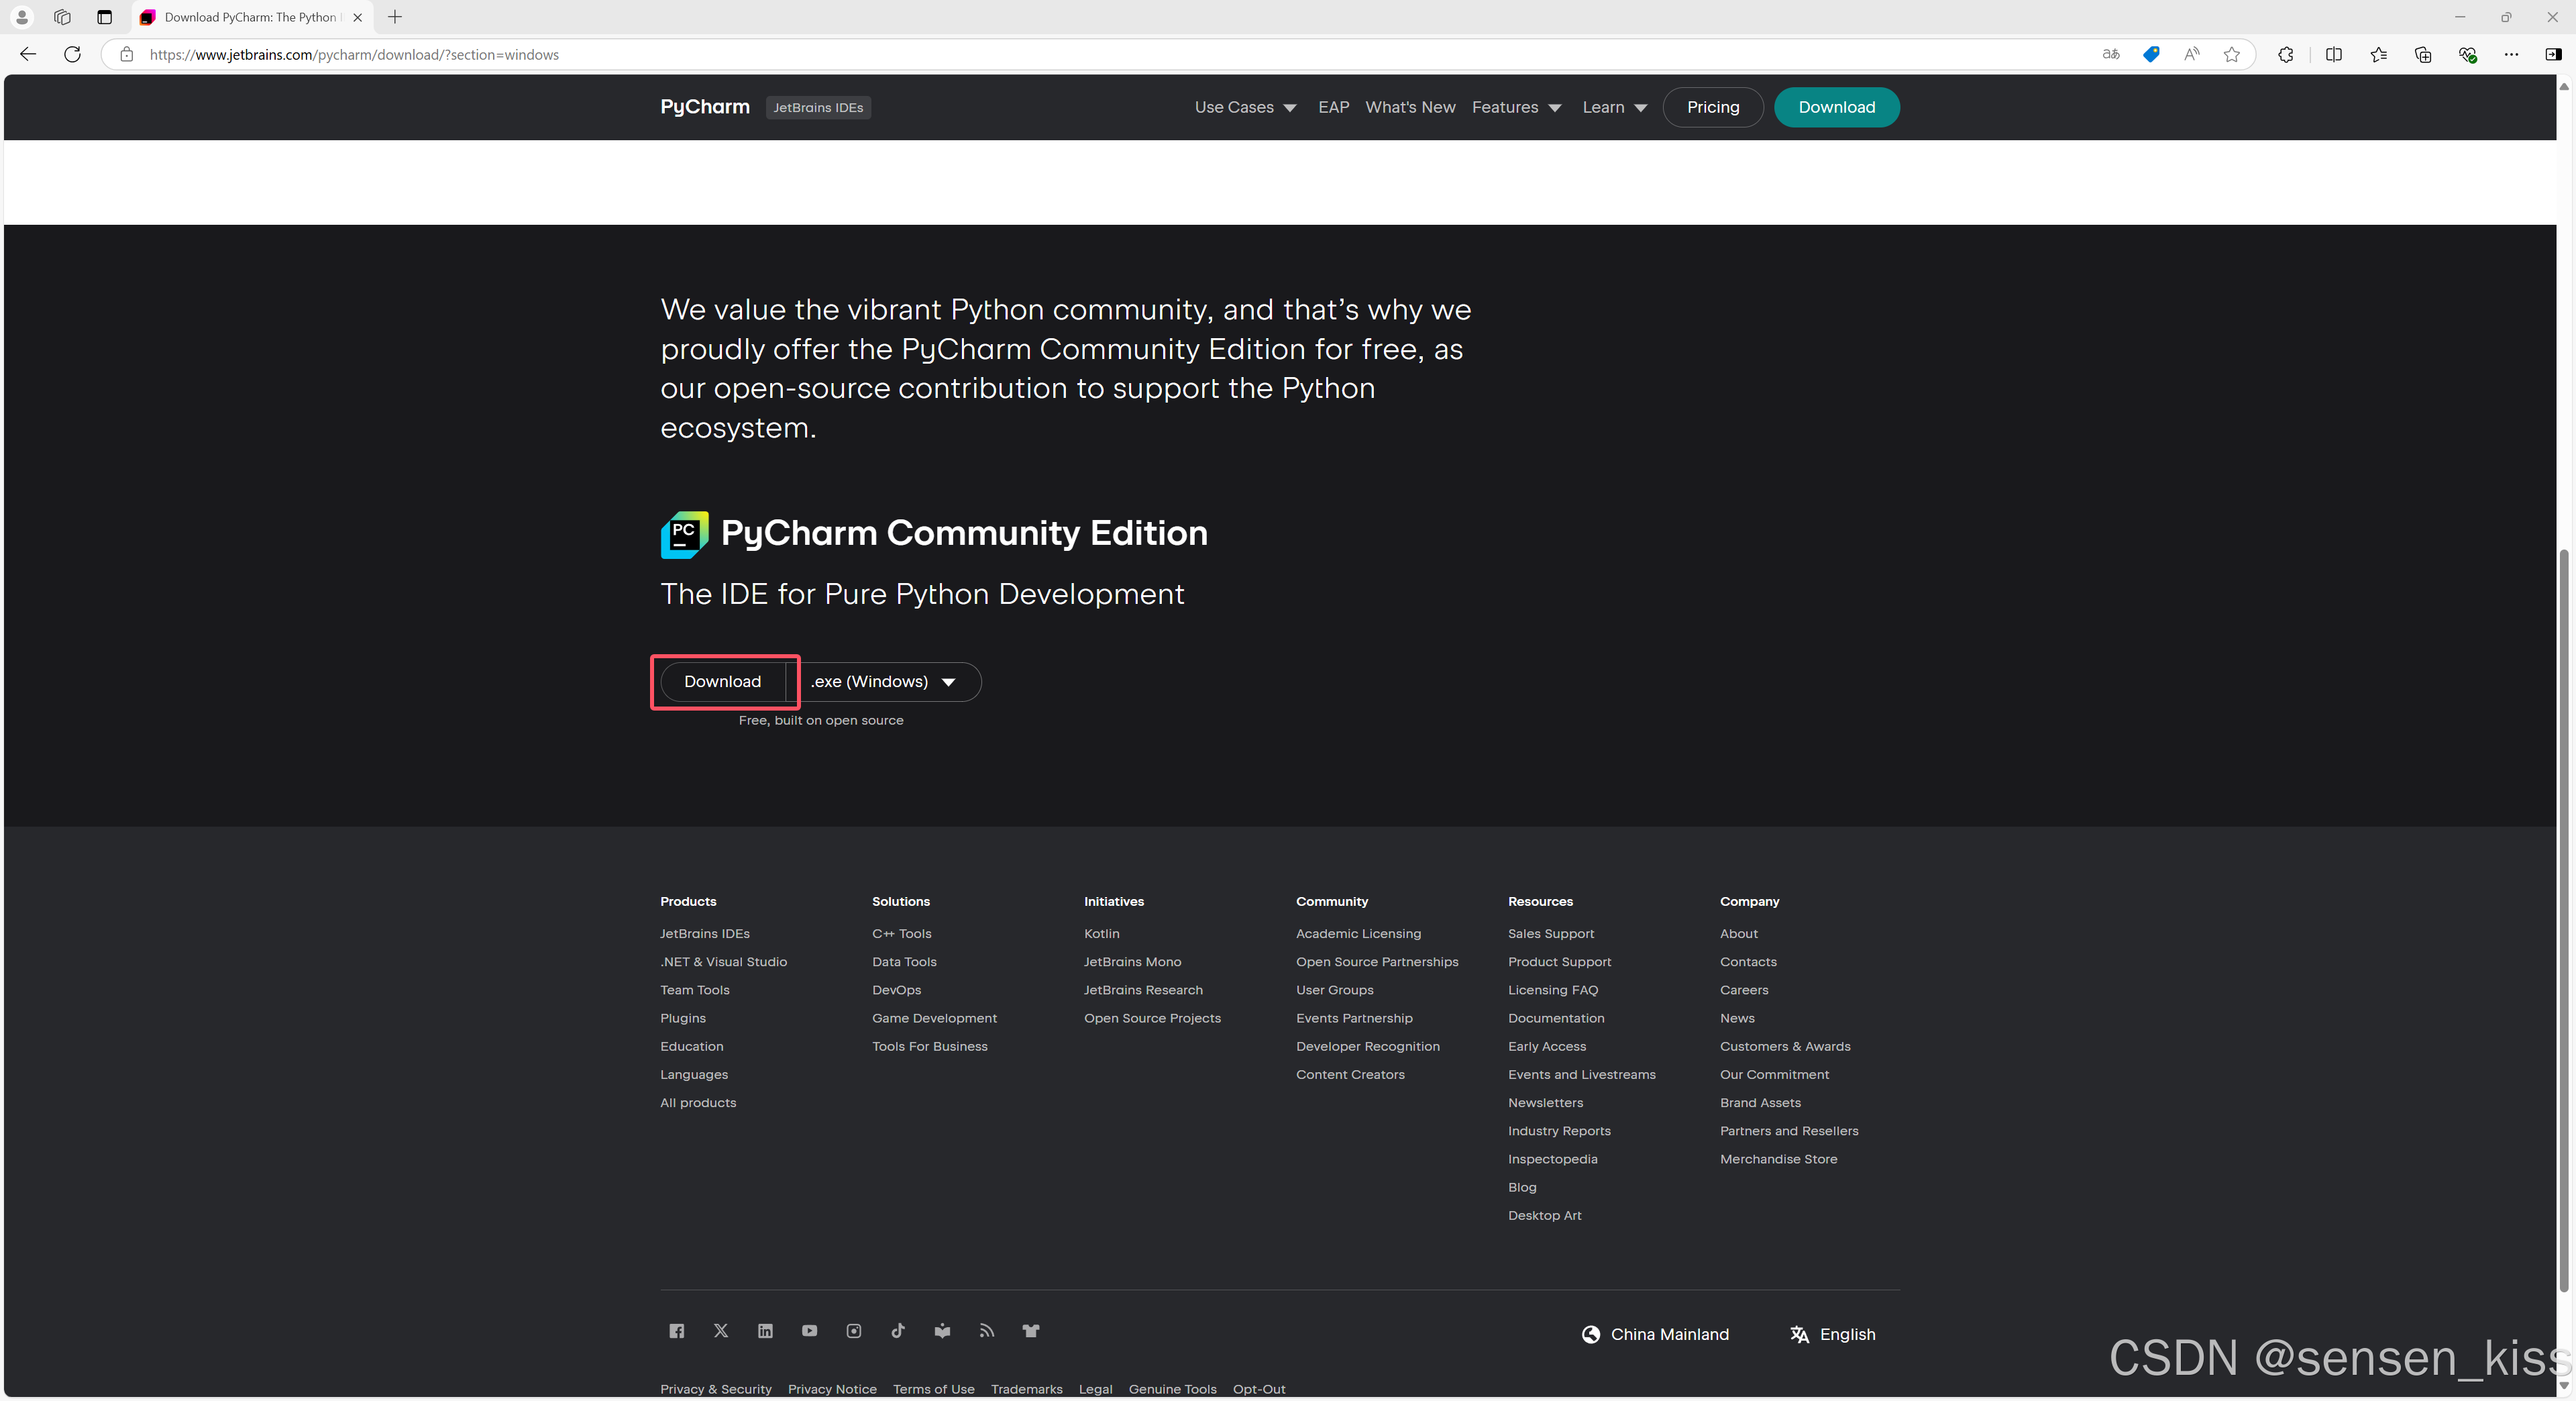Open the .exe (Windows) installer dropdown
The image size is (2576, 1401).
pyautogui.click(x=883, y=681)
